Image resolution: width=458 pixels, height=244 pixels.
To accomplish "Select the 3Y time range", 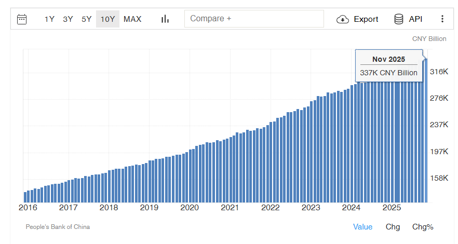I will click(68, 19).
